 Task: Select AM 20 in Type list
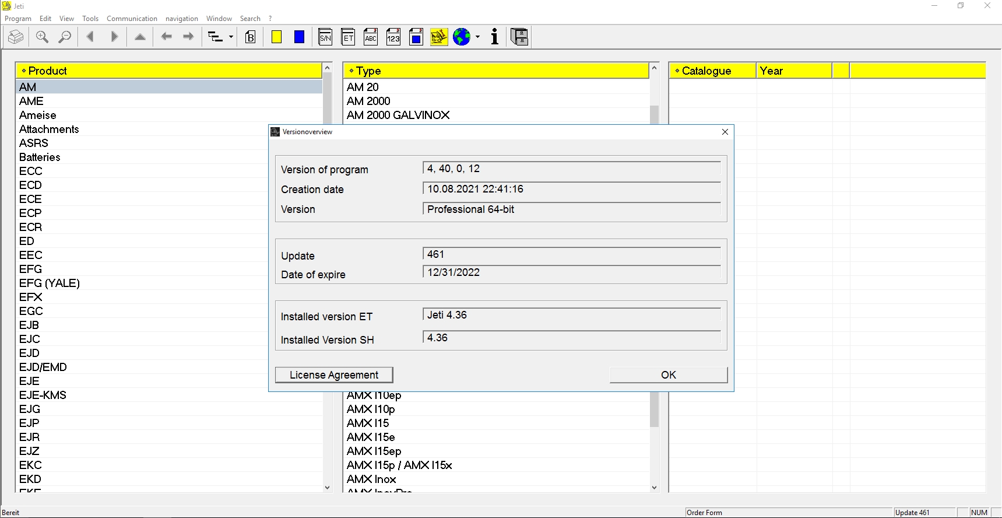tap(496, 87)
